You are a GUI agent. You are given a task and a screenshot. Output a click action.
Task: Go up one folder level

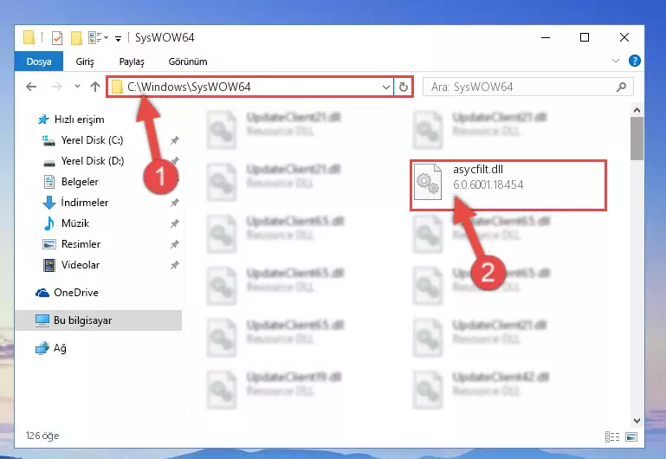[95, 87]
